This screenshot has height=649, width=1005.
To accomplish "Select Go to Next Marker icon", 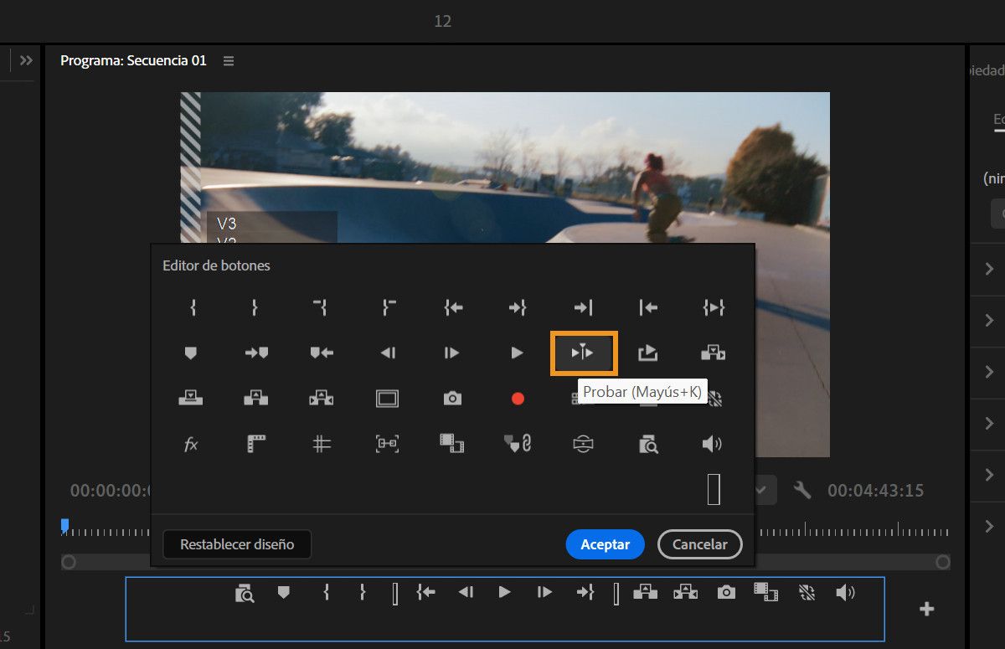I will pos(256,353).
